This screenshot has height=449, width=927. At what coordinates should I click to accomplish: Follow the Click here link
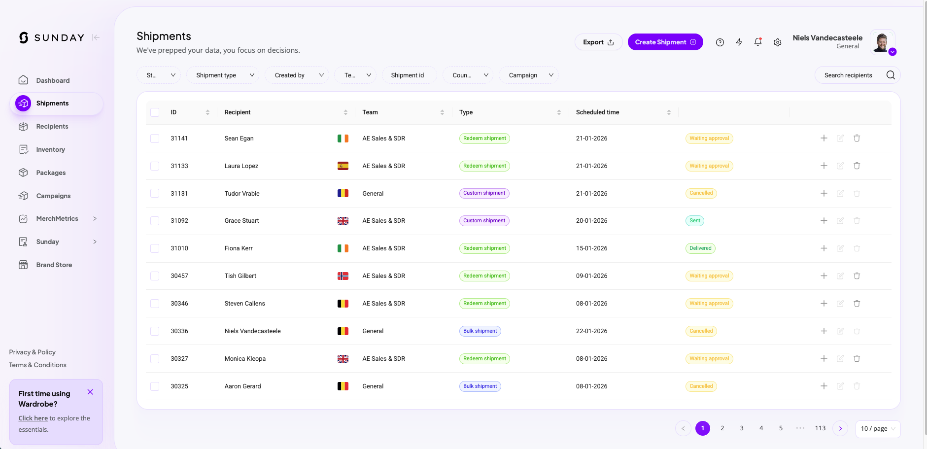33,418
